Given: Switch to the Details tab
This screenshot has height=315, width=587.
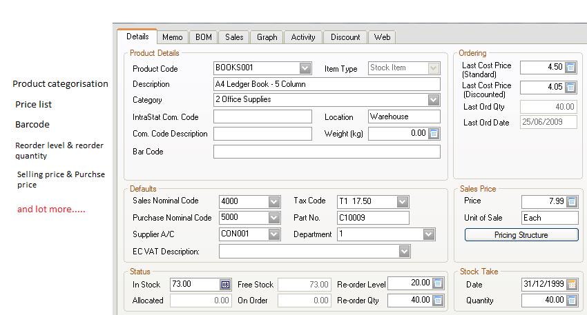Looking at the screenshot, I should (x=137, y=37).
